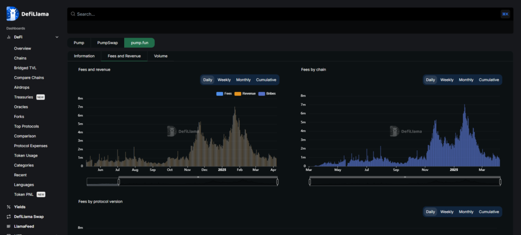Click the keyboard shortcut ⌘K badge
521x235 pixels.
pyautogui.click(x=505, y=14)
